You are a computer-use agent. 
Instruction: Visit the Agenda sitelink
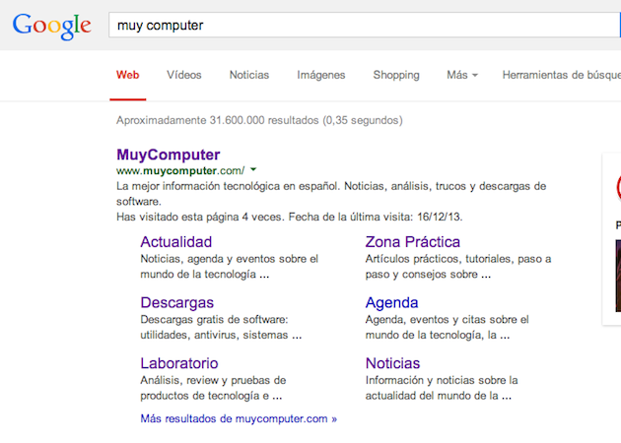tap(391, 302)
